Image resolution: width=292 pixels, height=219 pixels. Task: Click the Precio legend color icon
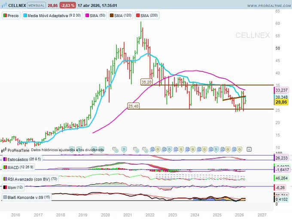[5, 15]
